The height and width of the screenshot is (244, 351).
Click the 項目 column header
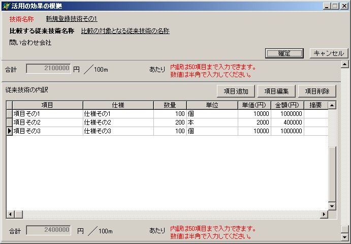click(47, 105)
